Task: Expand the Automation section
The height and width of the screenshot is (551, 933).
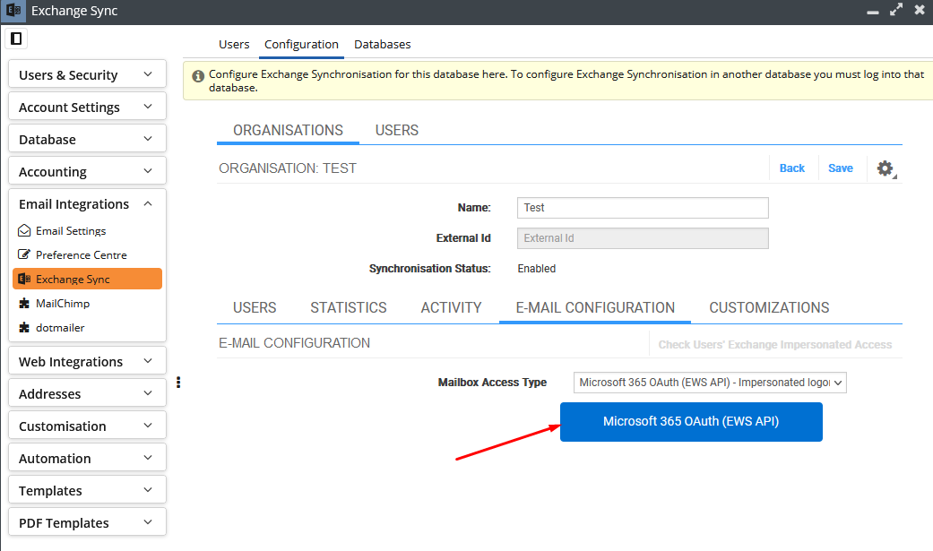Action: click(x=88, y=458)
